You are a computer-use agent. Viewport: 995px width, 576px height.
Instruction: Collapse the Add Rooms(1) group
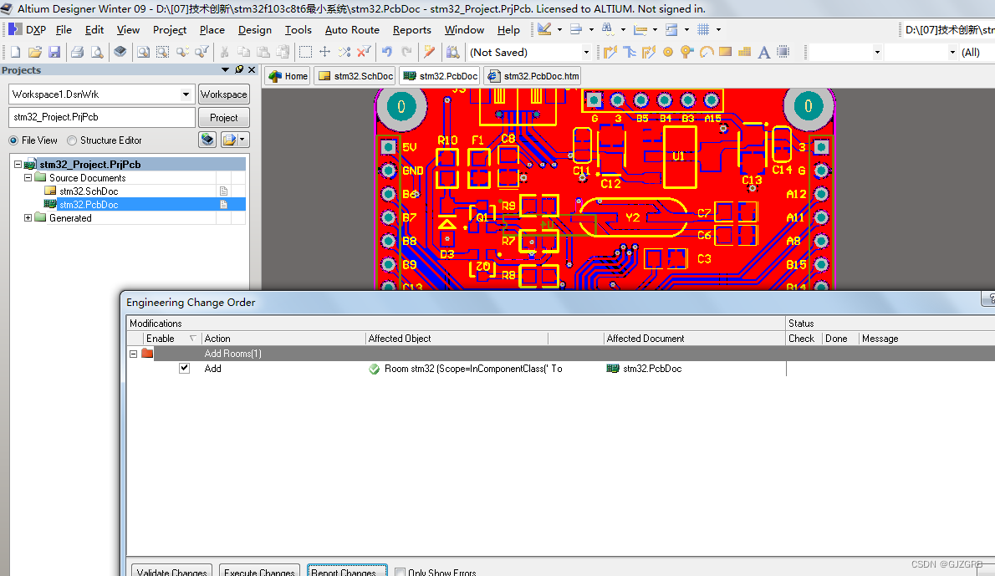click(x=133, y=354)
